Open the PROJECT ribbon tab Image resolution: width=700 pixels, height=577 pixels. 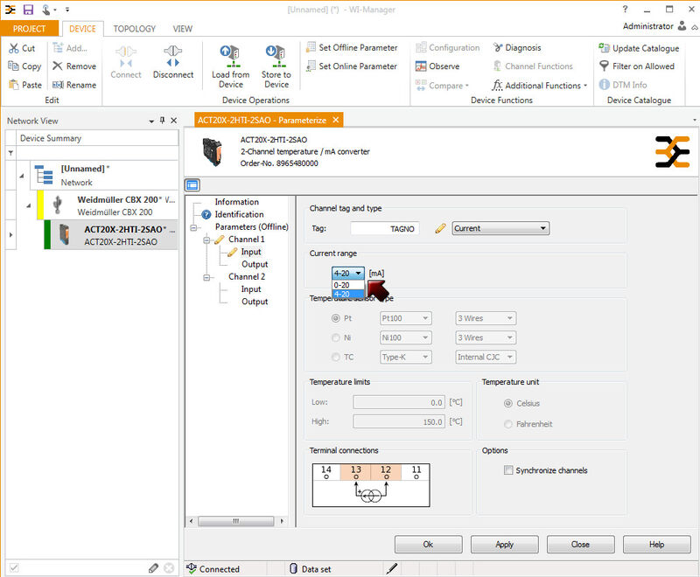coord(30,29)
